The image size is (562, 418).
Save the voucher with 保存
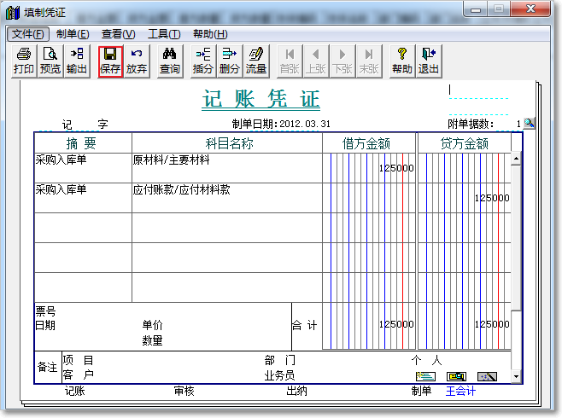point(110,61)
